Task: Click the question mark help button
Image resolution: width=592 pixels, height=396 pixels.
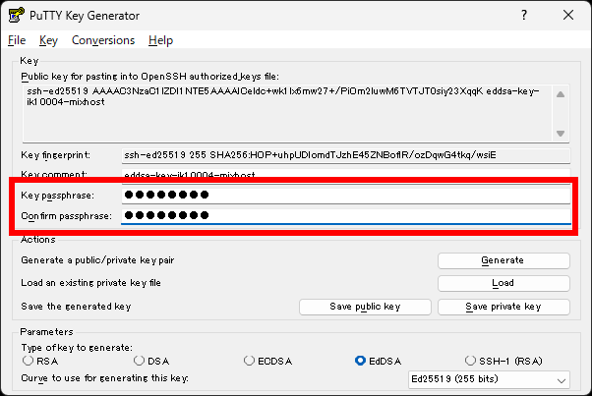Action: (x=524, y=15)
